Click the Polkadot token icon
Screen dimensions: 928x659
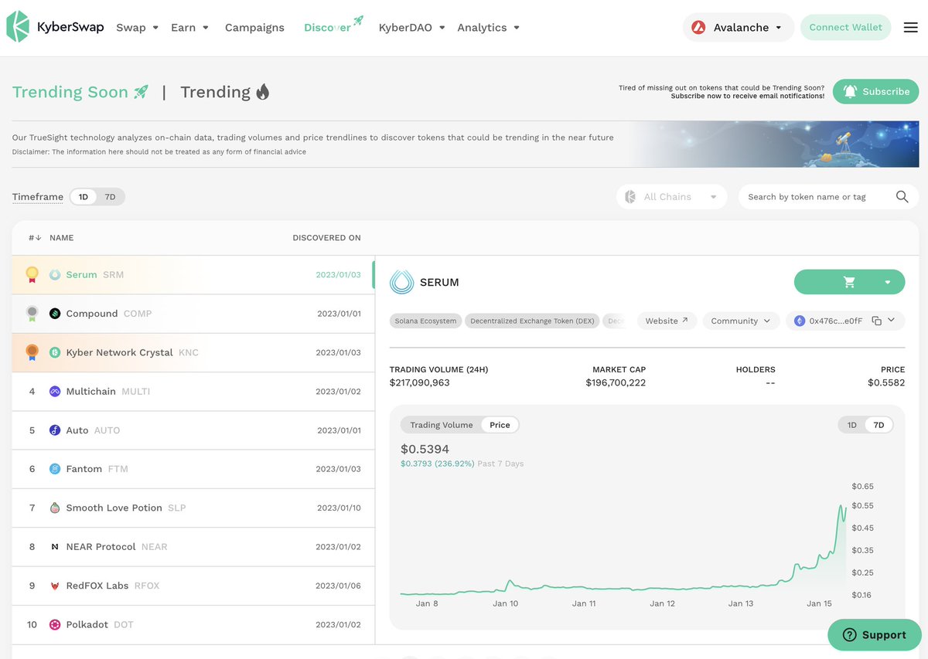coord(55,624)
